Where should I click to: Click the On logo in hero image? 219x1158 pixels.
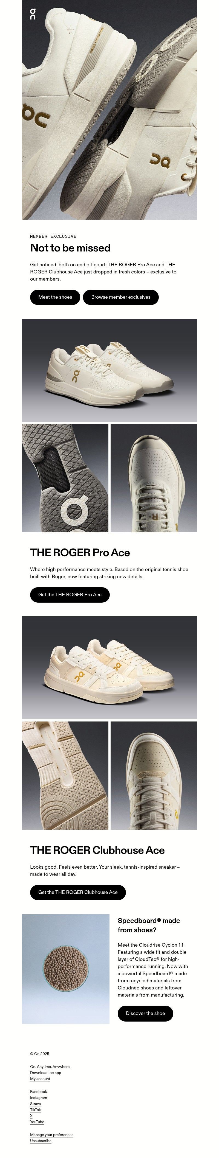(33, 14)
